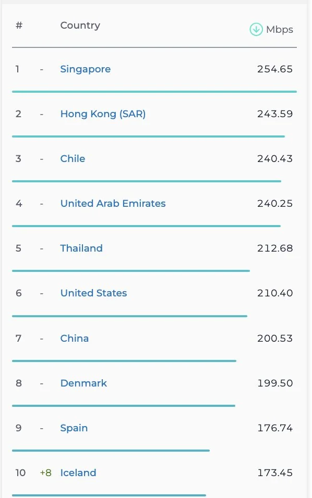Click Spain's shorter speed bar

tap(111, 450)
